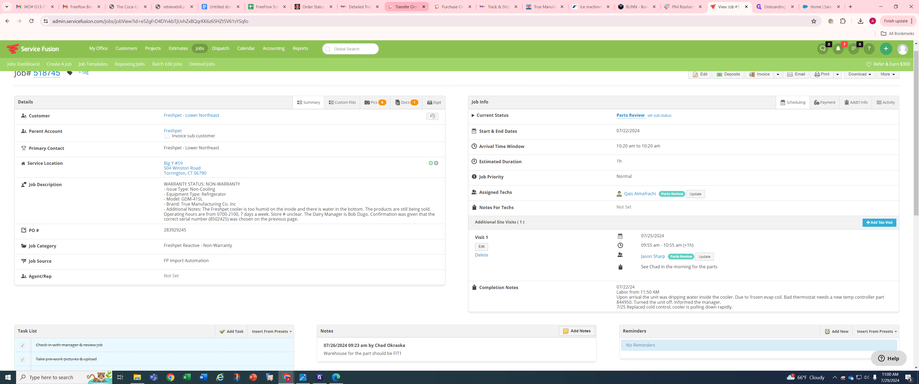Click the Windows Start button
The width and height of the screenshot is (919, 384).
click(8, 377)
